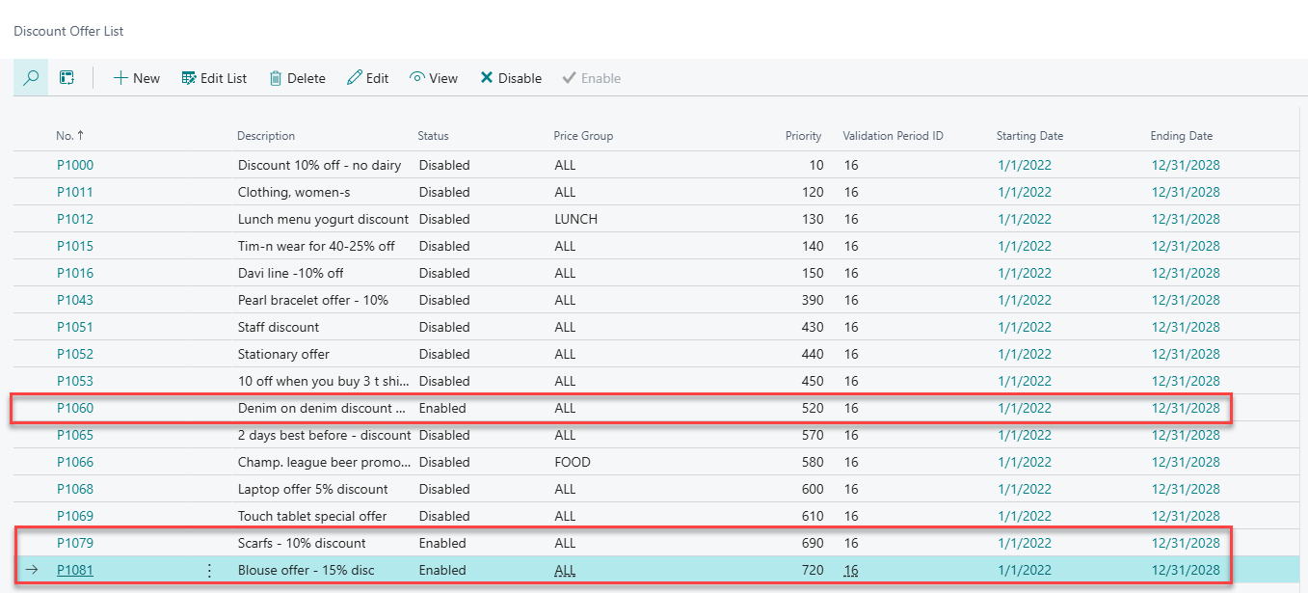Open the list layout view icon

pos(67,78)
